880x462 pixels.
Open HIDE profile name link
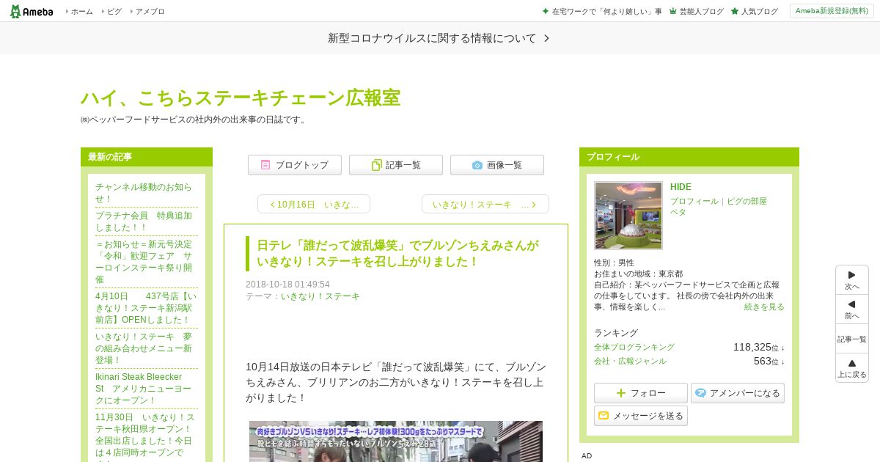coord(681,187)
